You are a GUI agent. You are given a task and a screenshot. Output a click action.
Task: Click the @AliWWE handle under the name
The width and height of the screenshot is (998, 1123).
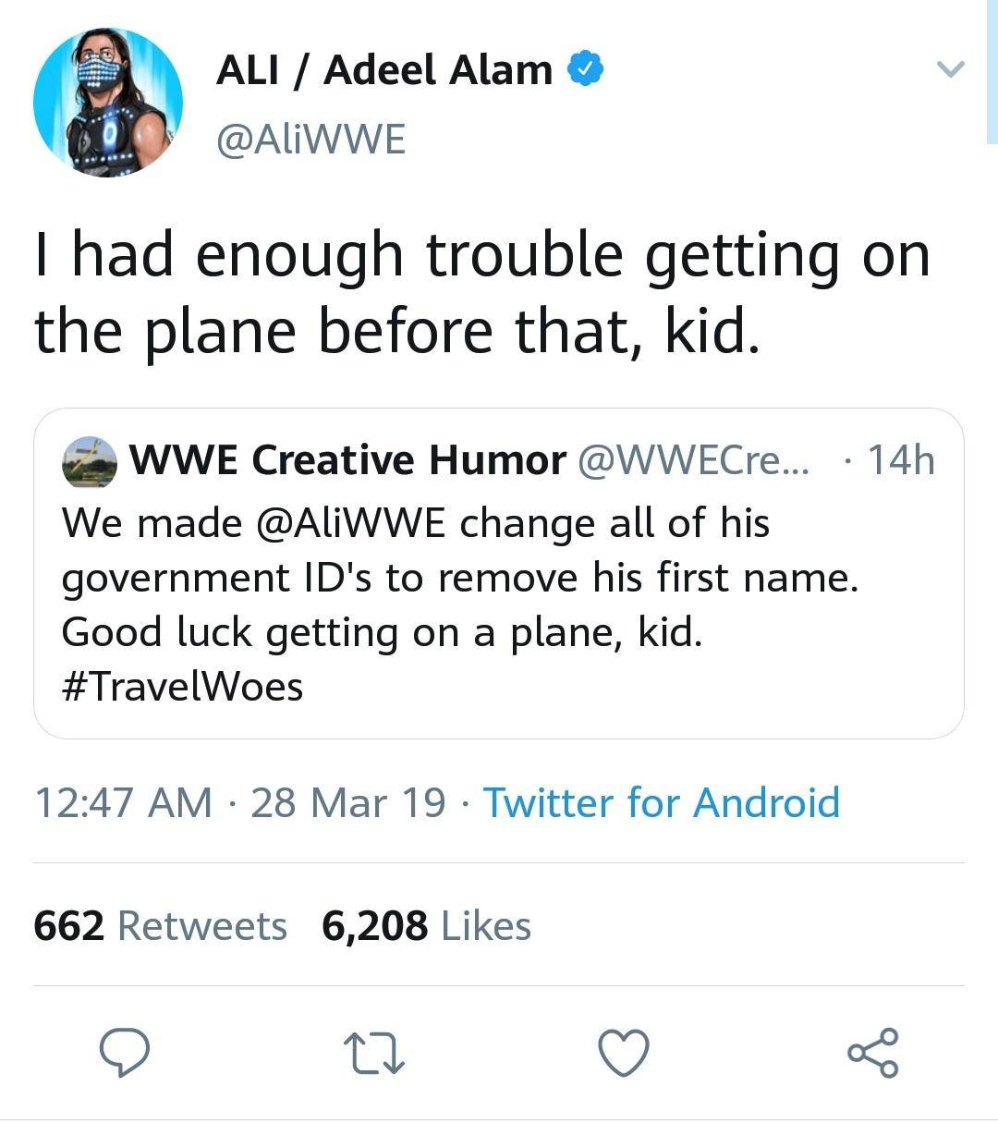[x=310, y=140]
